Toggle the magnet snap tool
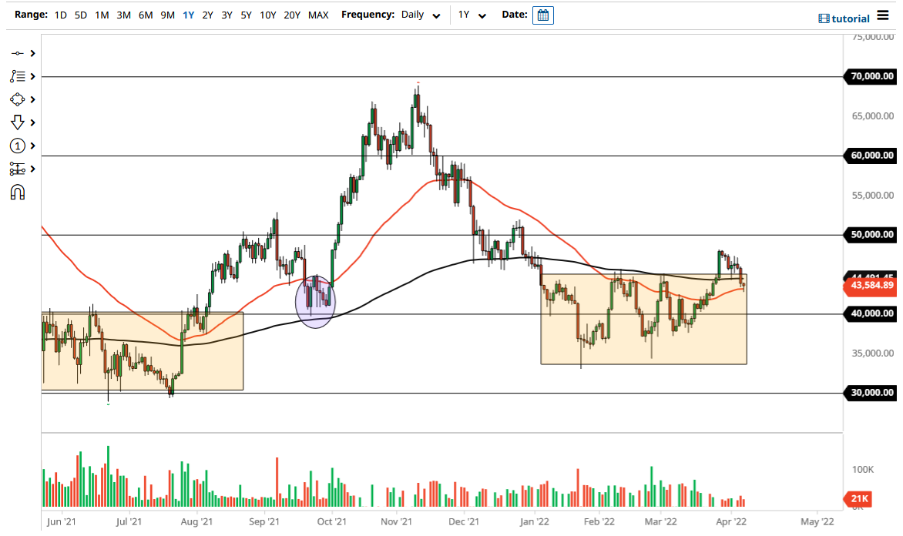903x536 pixels. (x=17, y=192)
